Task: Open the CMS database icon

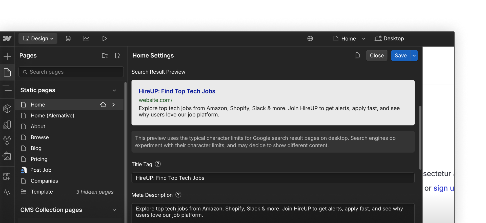Action: 68,38
